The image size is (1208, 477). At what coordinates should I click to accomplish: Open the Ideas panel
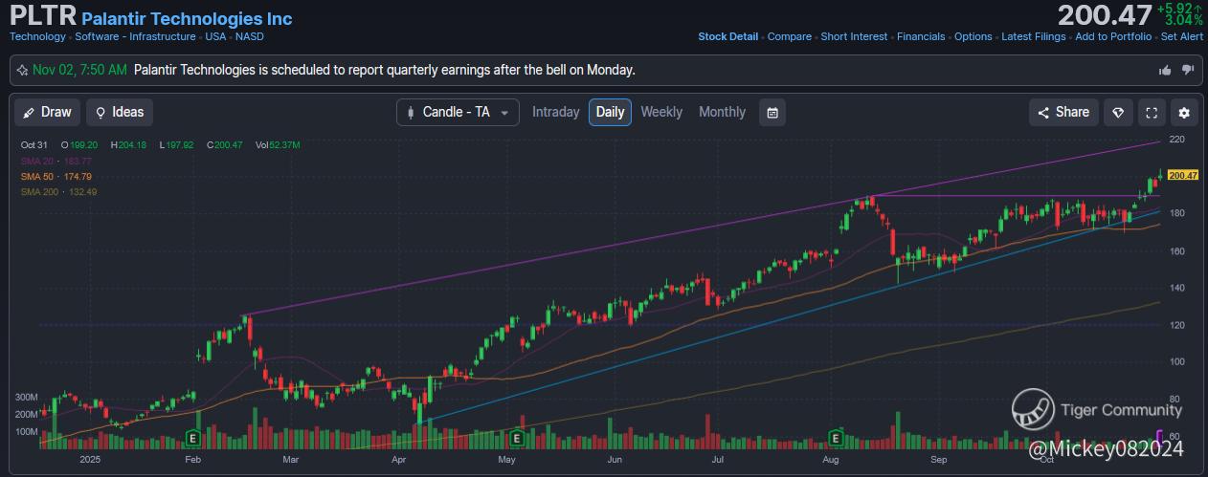pos(119,112)
